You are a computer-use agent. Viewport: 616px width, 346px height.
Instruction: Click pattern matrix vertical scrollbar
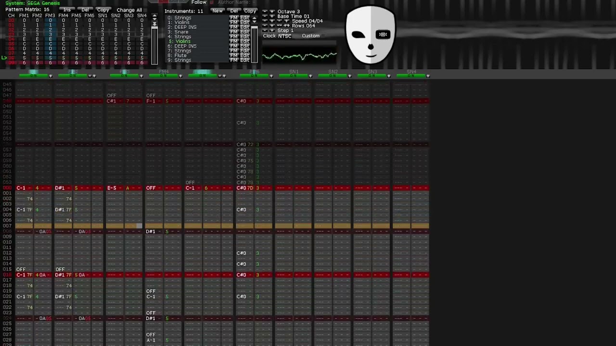154,46
